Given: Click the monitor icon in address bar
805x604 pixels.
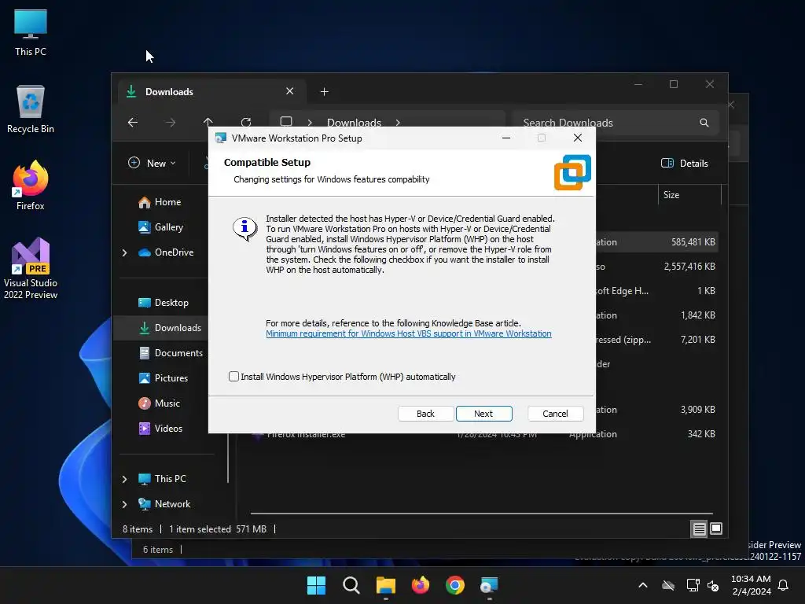Looking at the screenshot, I should 286,122.
